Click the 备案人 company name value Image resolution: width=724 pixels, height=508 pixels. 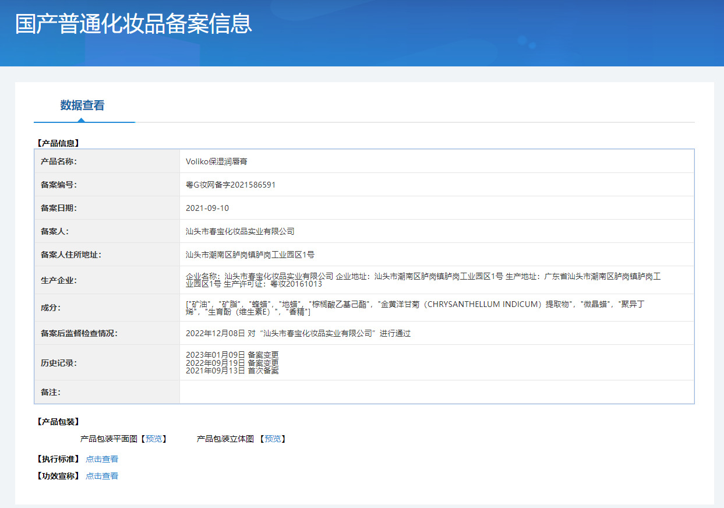[x=240, y=231]
